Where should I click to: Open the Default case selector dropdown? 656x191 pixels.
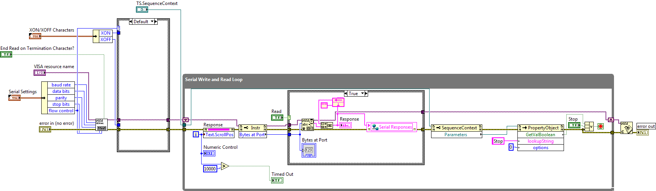point(152,22)
